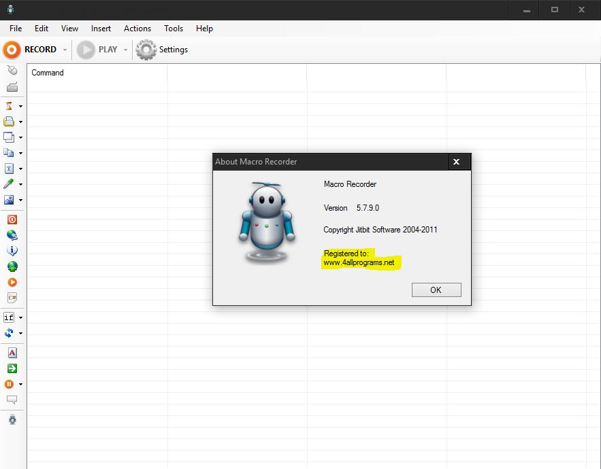Image resolution: width=601 pixels, height=469 pixels.
Task: Open the Help menu
Action: tap(204, 29)
